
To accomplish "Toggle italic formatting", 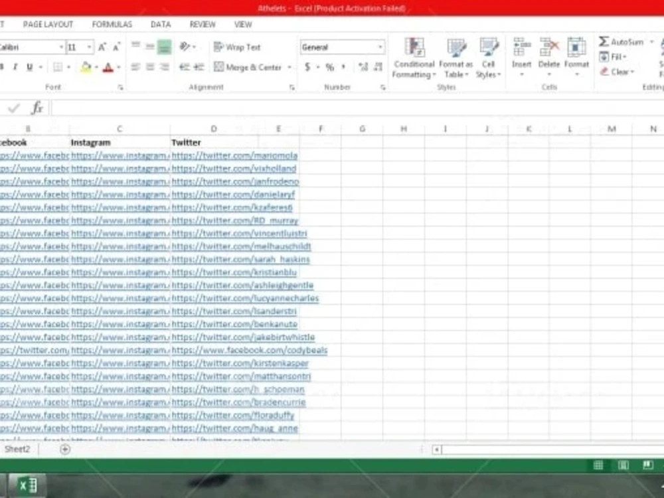I will point(15,67).
